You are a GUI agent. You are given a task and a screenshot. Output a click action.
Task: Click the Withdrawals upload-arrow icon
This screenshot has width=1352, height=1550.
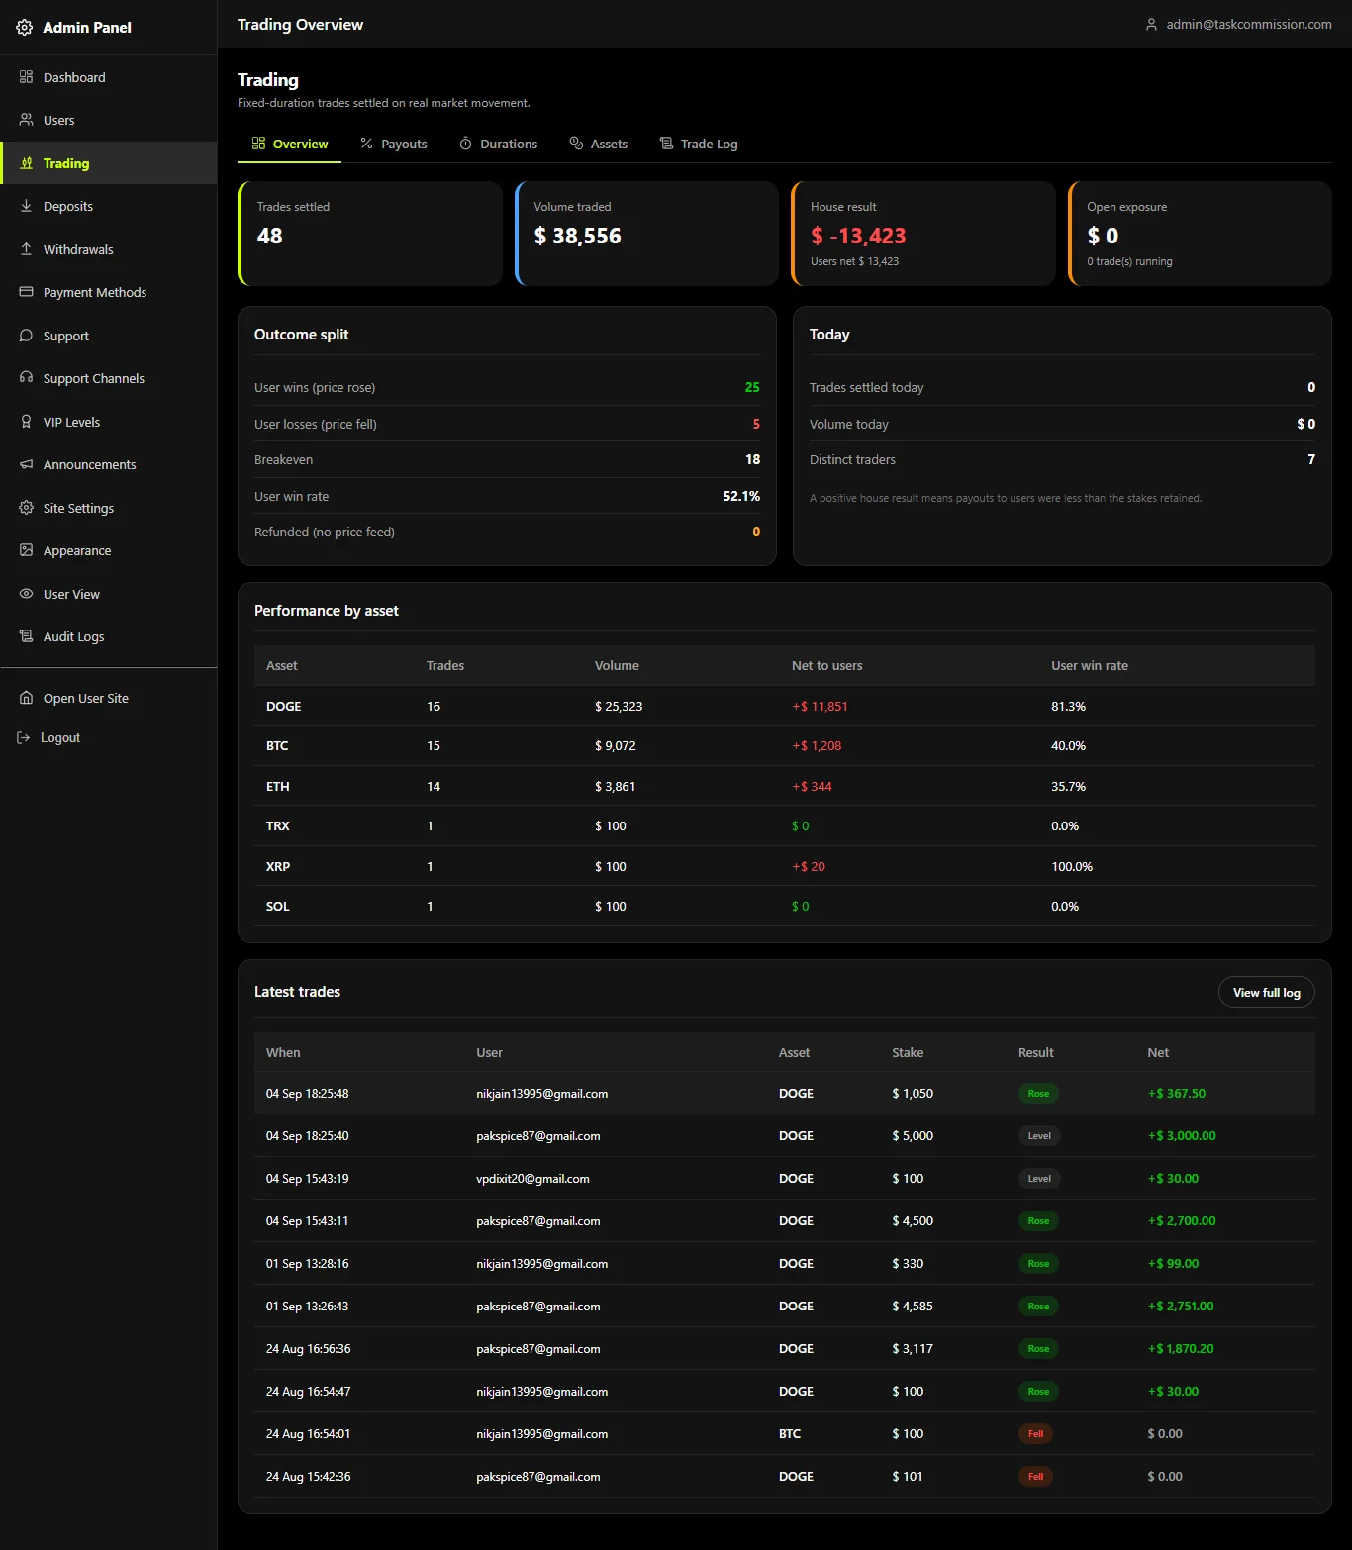pyautogui.click(x=27, y=249)
